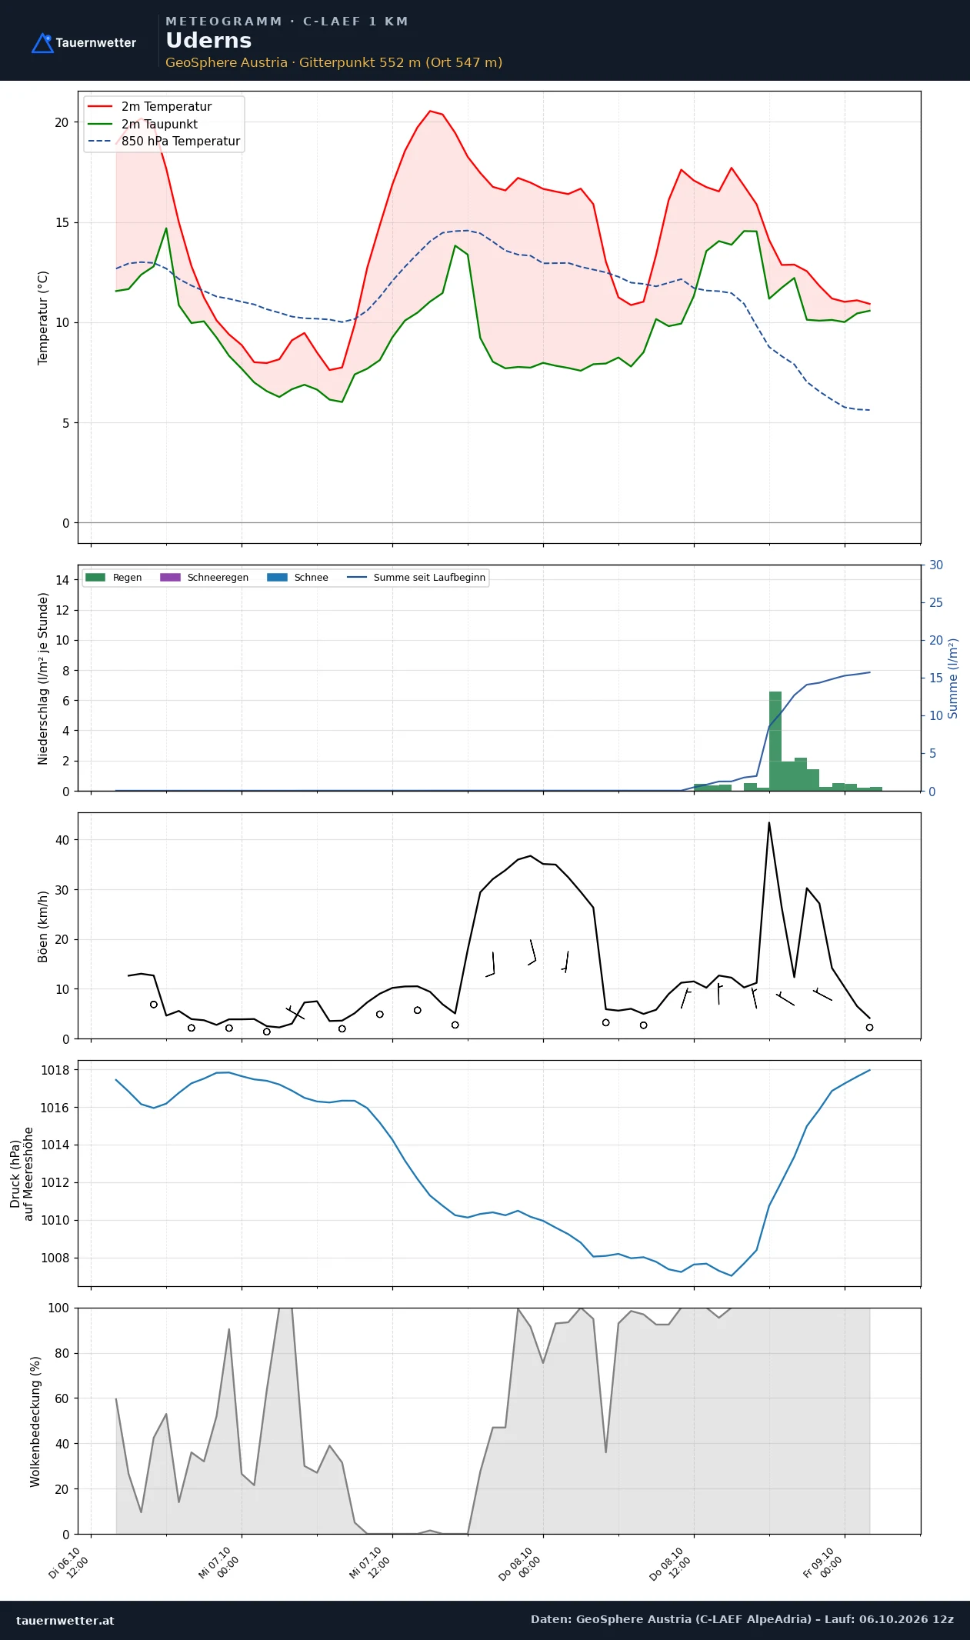Select the 'Tauernwetter' brand name in header
The image size is (970, 1640).
tap(96, 43)
